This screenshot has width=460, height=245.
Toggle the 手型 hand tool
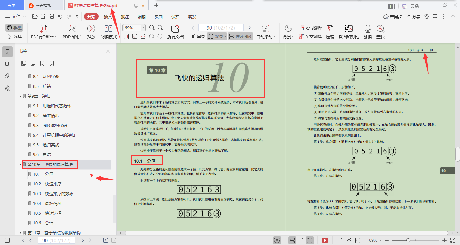(14, 28)
